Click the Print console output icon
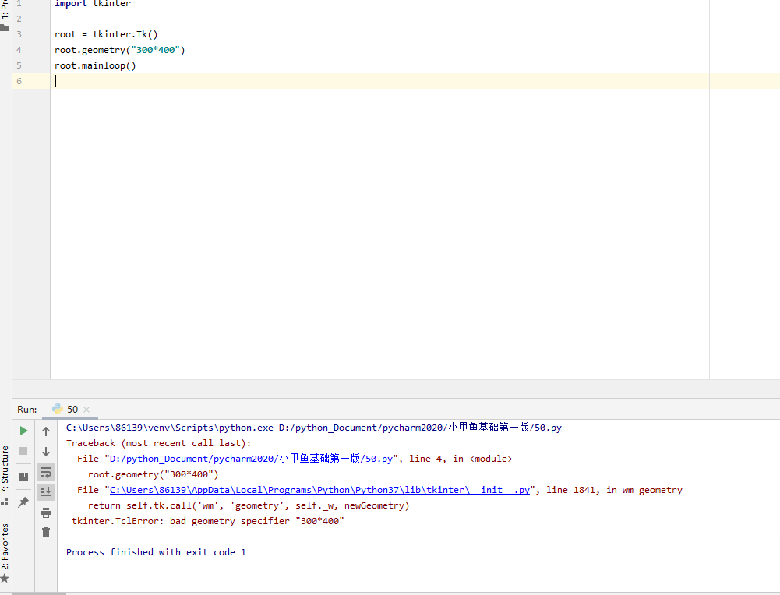The height and width of the screenshot is (595, 780). click(46, 512)
